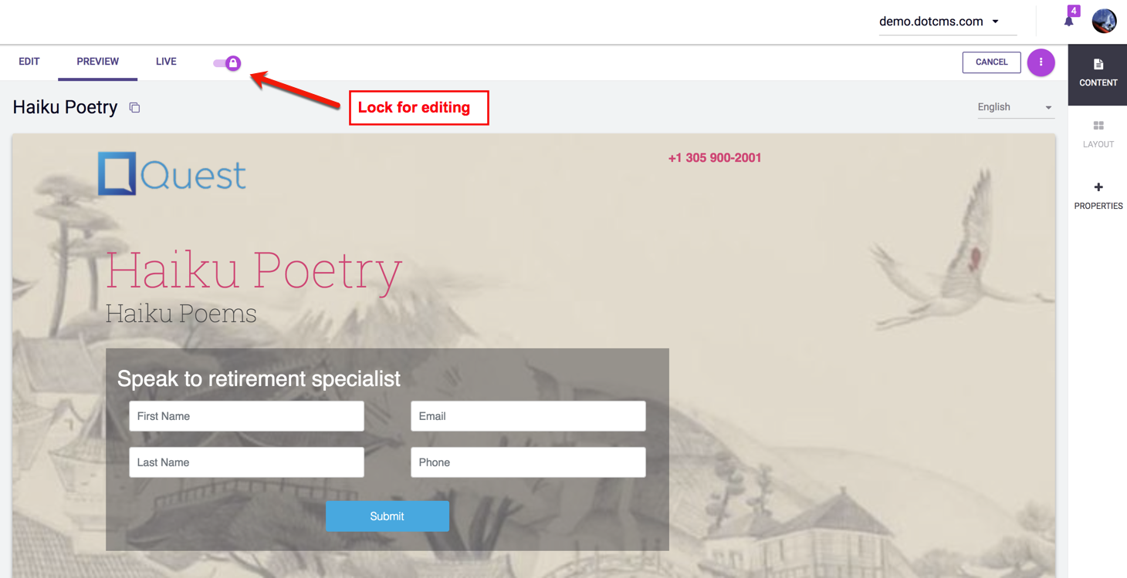Image resolution: width=1127 pixels, height=578 pixels.
Task: Copy page URL icon beside Haiku Poetry
Action: coord(134,108)
